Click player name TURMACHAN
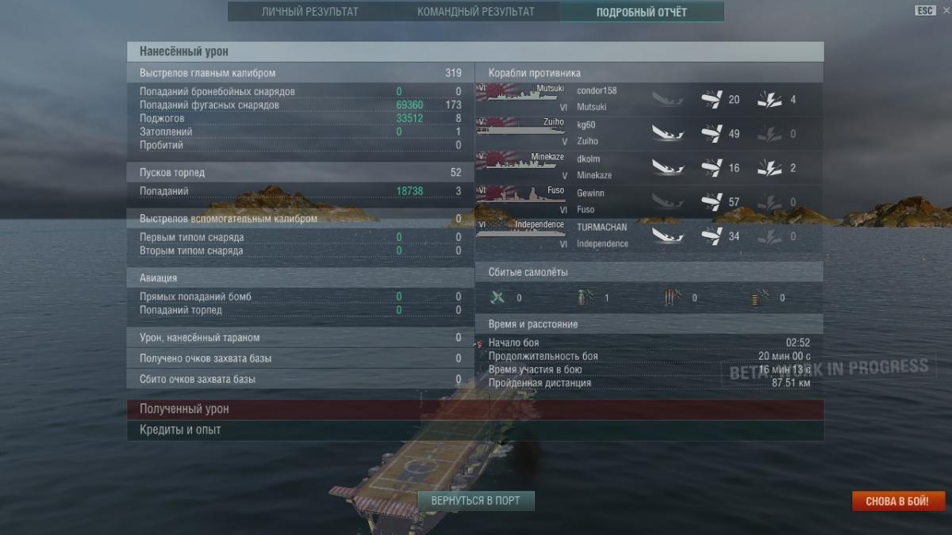Screen dimensions: 952x535 point(601,227)
